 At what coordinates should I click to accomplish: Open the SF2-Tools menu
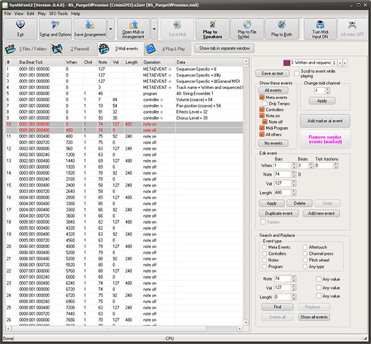tap(59, 13)
